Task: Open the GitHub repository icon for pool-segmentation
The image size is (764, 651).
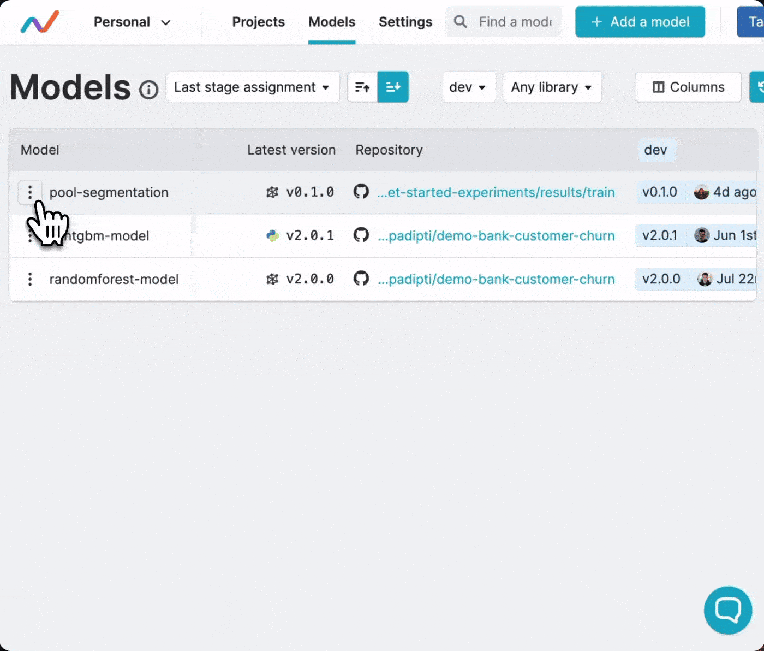Action: click(x=361, y=192)
